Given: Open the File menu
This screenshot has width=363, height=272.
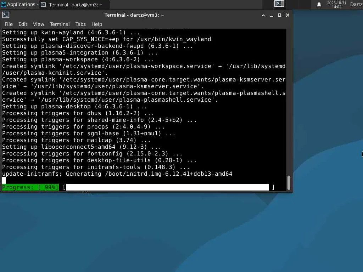Looking at the screenshot, I should pos(9,24).
